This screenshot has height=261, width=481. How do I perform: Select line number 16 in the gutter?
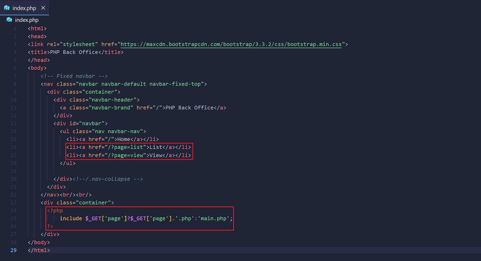13,147
